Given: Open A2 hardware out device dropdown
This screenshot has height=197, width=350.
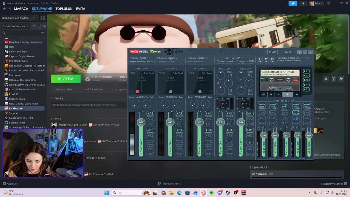Looking at the screenshot, I should click(266, 60).
